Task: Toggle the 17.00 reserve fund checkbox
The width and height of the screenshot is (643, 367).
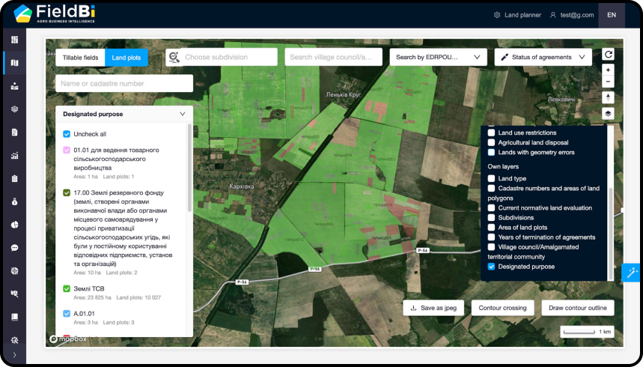Action: pyautogui.click(x=67, y=192)
